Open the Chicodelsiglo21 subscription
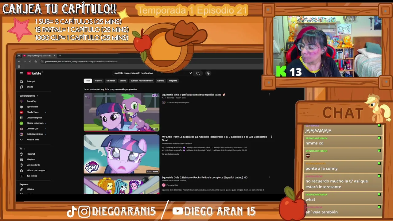393x221 pixels. coord(34,118)
